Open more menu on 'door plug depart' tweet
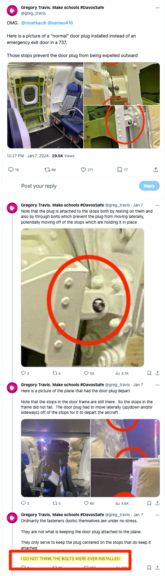This screenshot has width=165, height=576. pyautogui.click(x=158, y=385)
